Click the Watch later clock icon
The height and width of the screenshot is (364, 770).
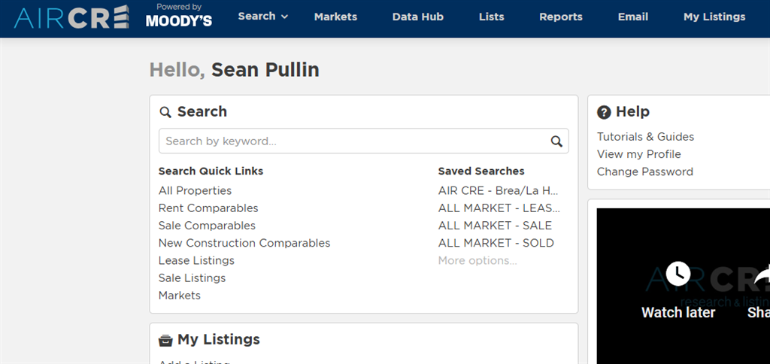pyautogui.click(x=678, y=273)
